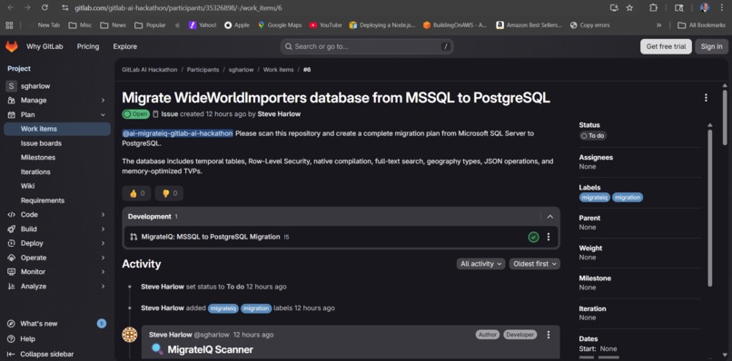Click the migration label in the Labels panel
This screenshot has width=732, height=361.
click(628, 198)
